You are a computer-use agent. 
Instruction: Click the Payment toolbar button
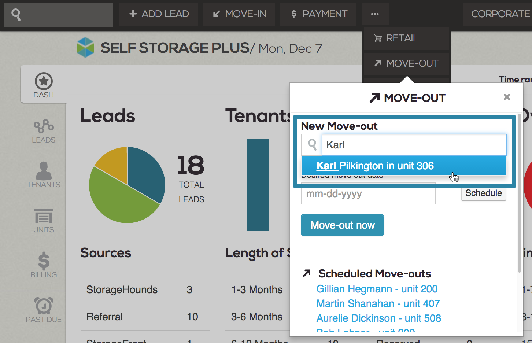click(318, 14)
